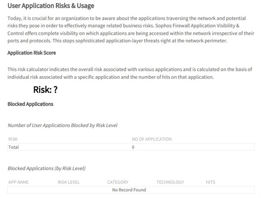Click the 0 value in Total row
Viewport: 261px width, 198px height.
pos(133,147)
